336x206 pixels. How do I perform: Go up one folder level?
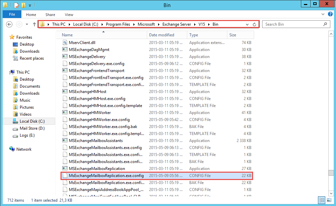(x=34, y=24)
